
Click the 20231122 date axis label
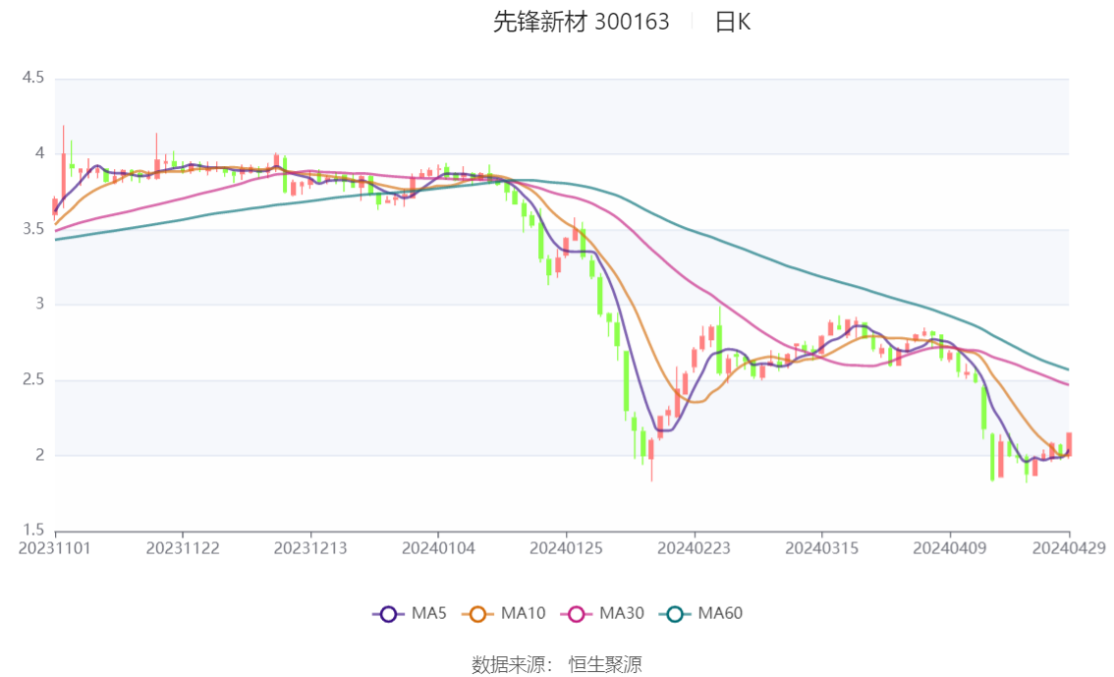click(x=183, y=547)
